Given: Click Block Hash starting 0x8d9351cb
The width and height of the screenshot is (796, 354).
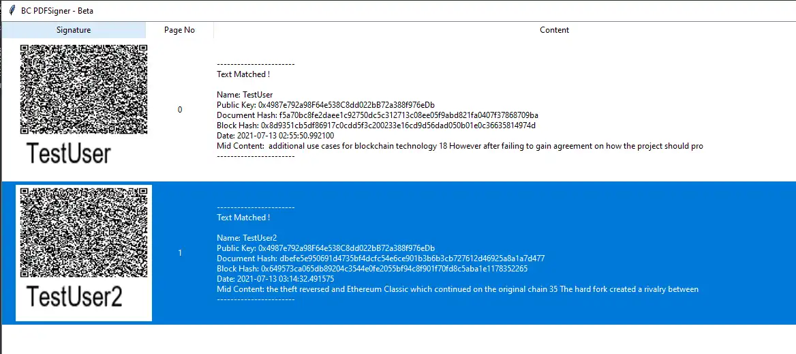Looking at the screenshot, I should point(376,126).
